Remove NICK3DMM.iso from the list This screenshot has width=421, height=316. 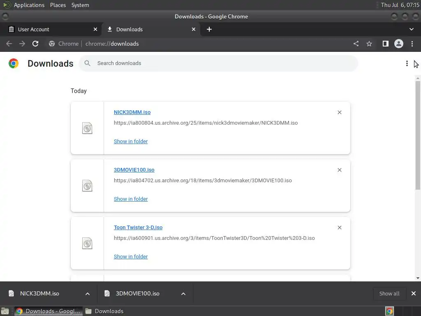point(340,112)
